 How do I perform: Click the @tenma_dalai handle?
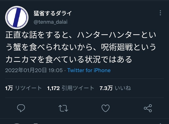(50, 22)
